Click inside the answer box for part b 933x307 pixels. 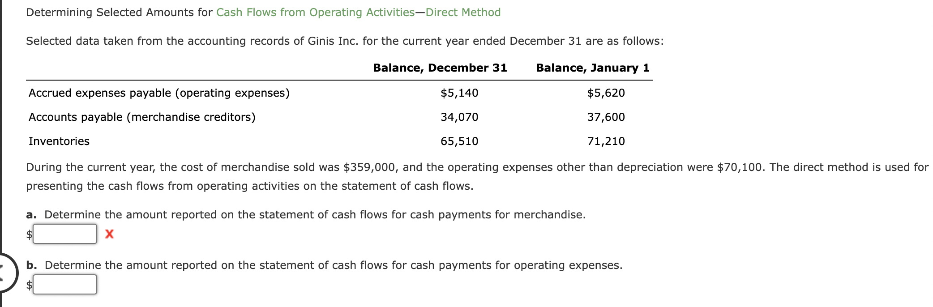65,284
